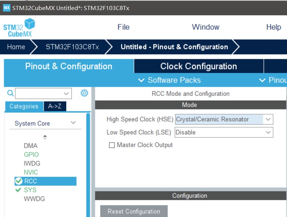
Task: Click the Reset Configuration button
Action: [134, 211]
